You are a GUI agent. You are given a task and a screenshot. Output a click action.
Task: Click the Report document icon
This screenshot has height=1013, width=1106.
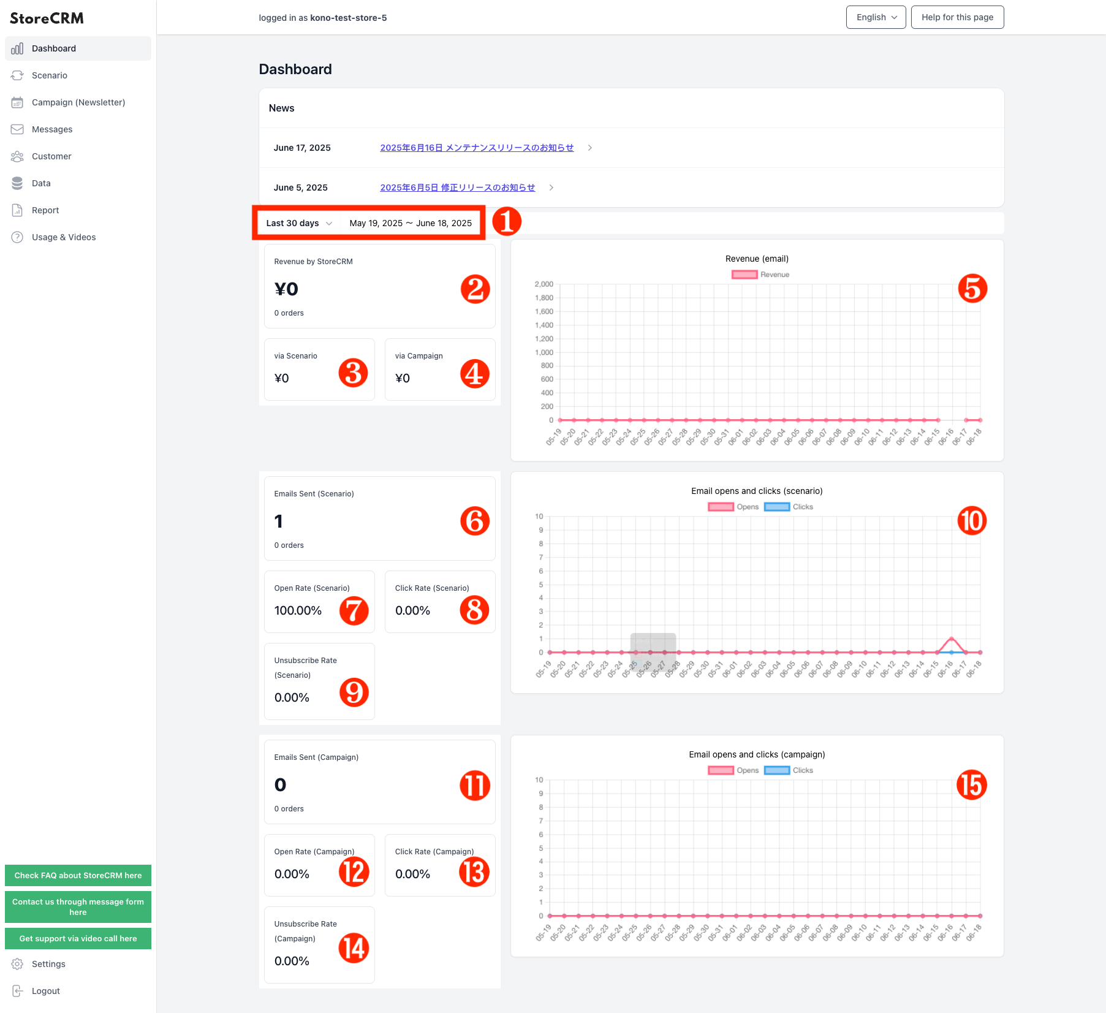point(17,210)
